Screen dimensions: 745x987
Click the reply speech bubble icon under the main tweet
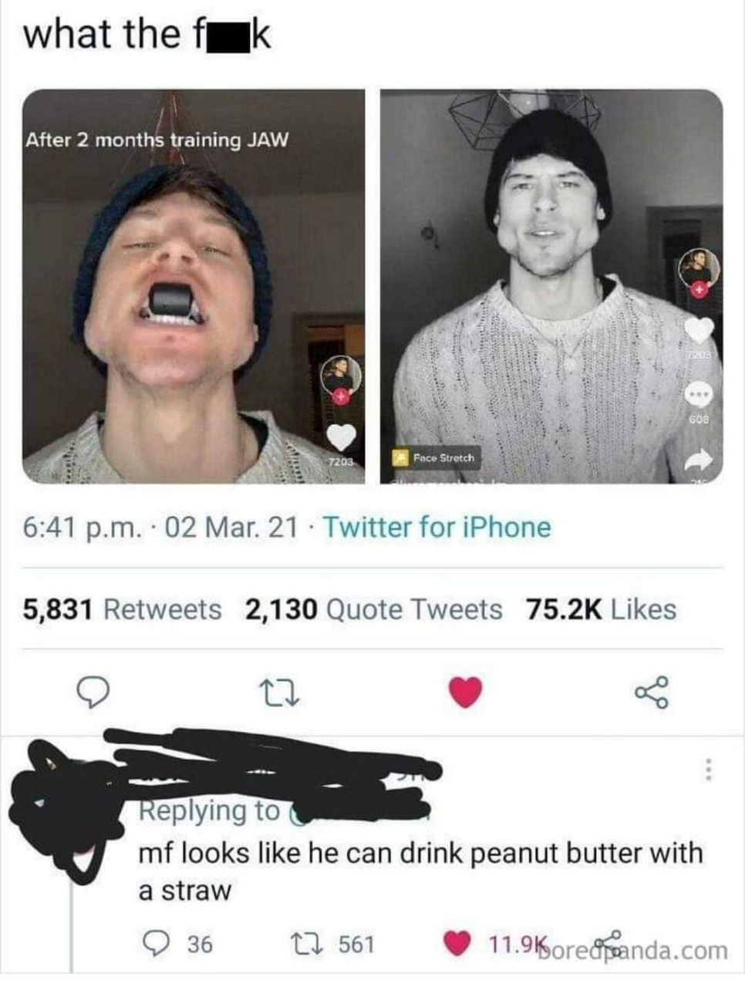[x=93, y=693]
